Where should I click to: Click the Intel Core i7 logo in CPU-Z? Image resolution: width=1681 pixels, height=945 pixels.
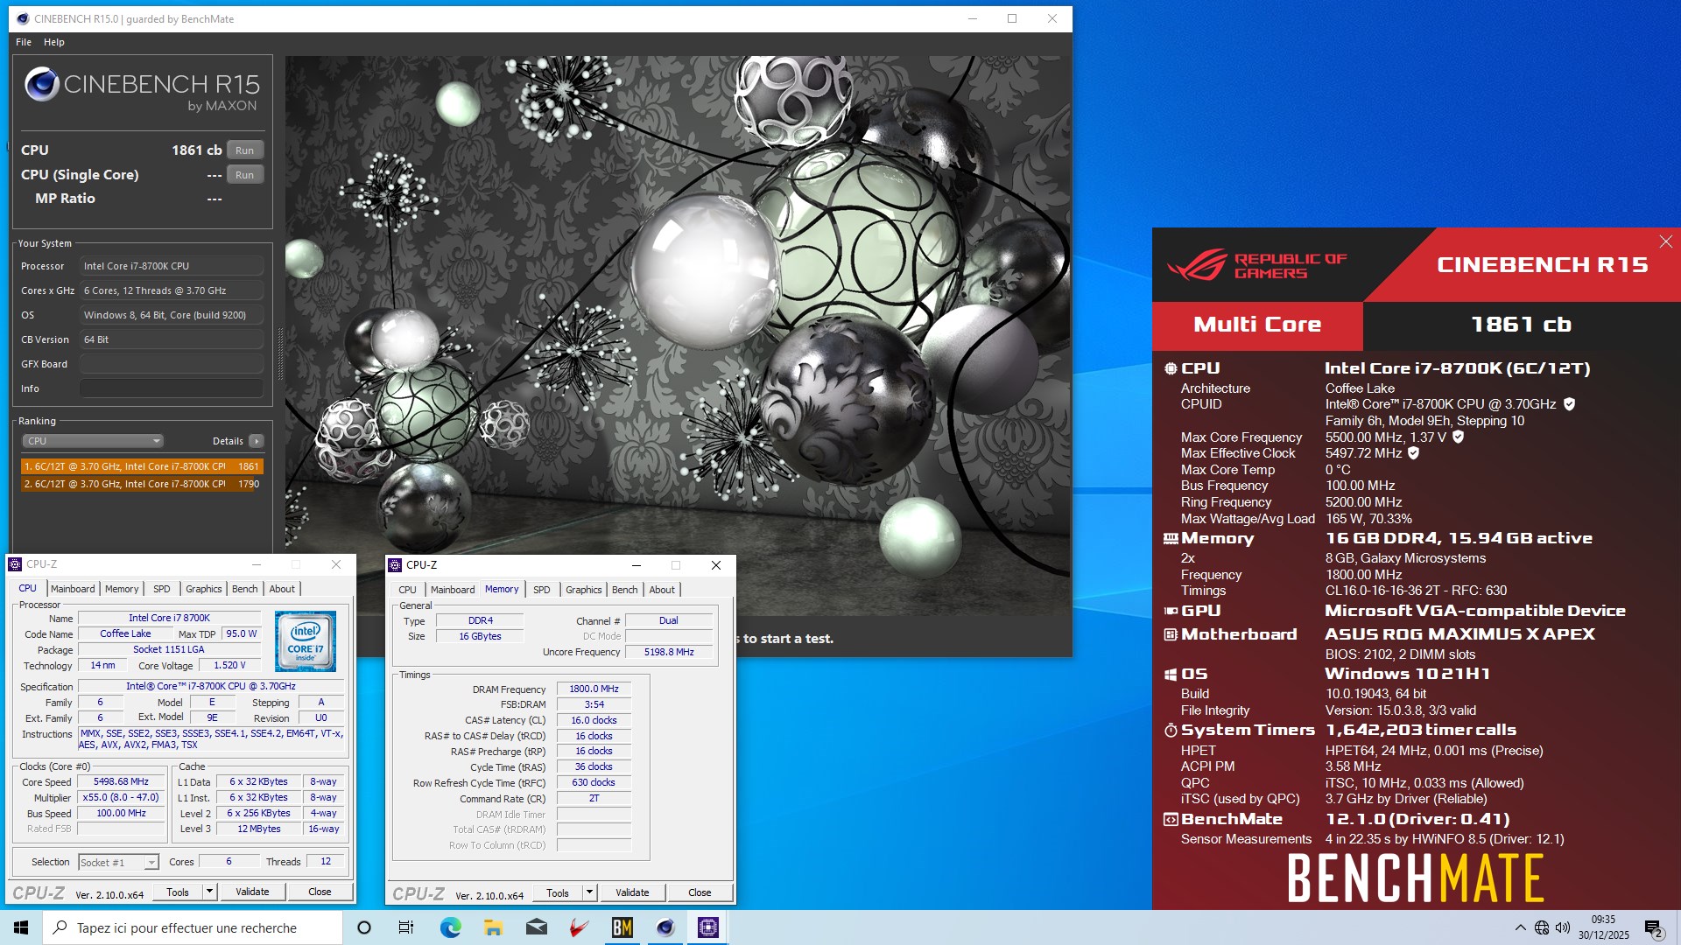point(306,641)
